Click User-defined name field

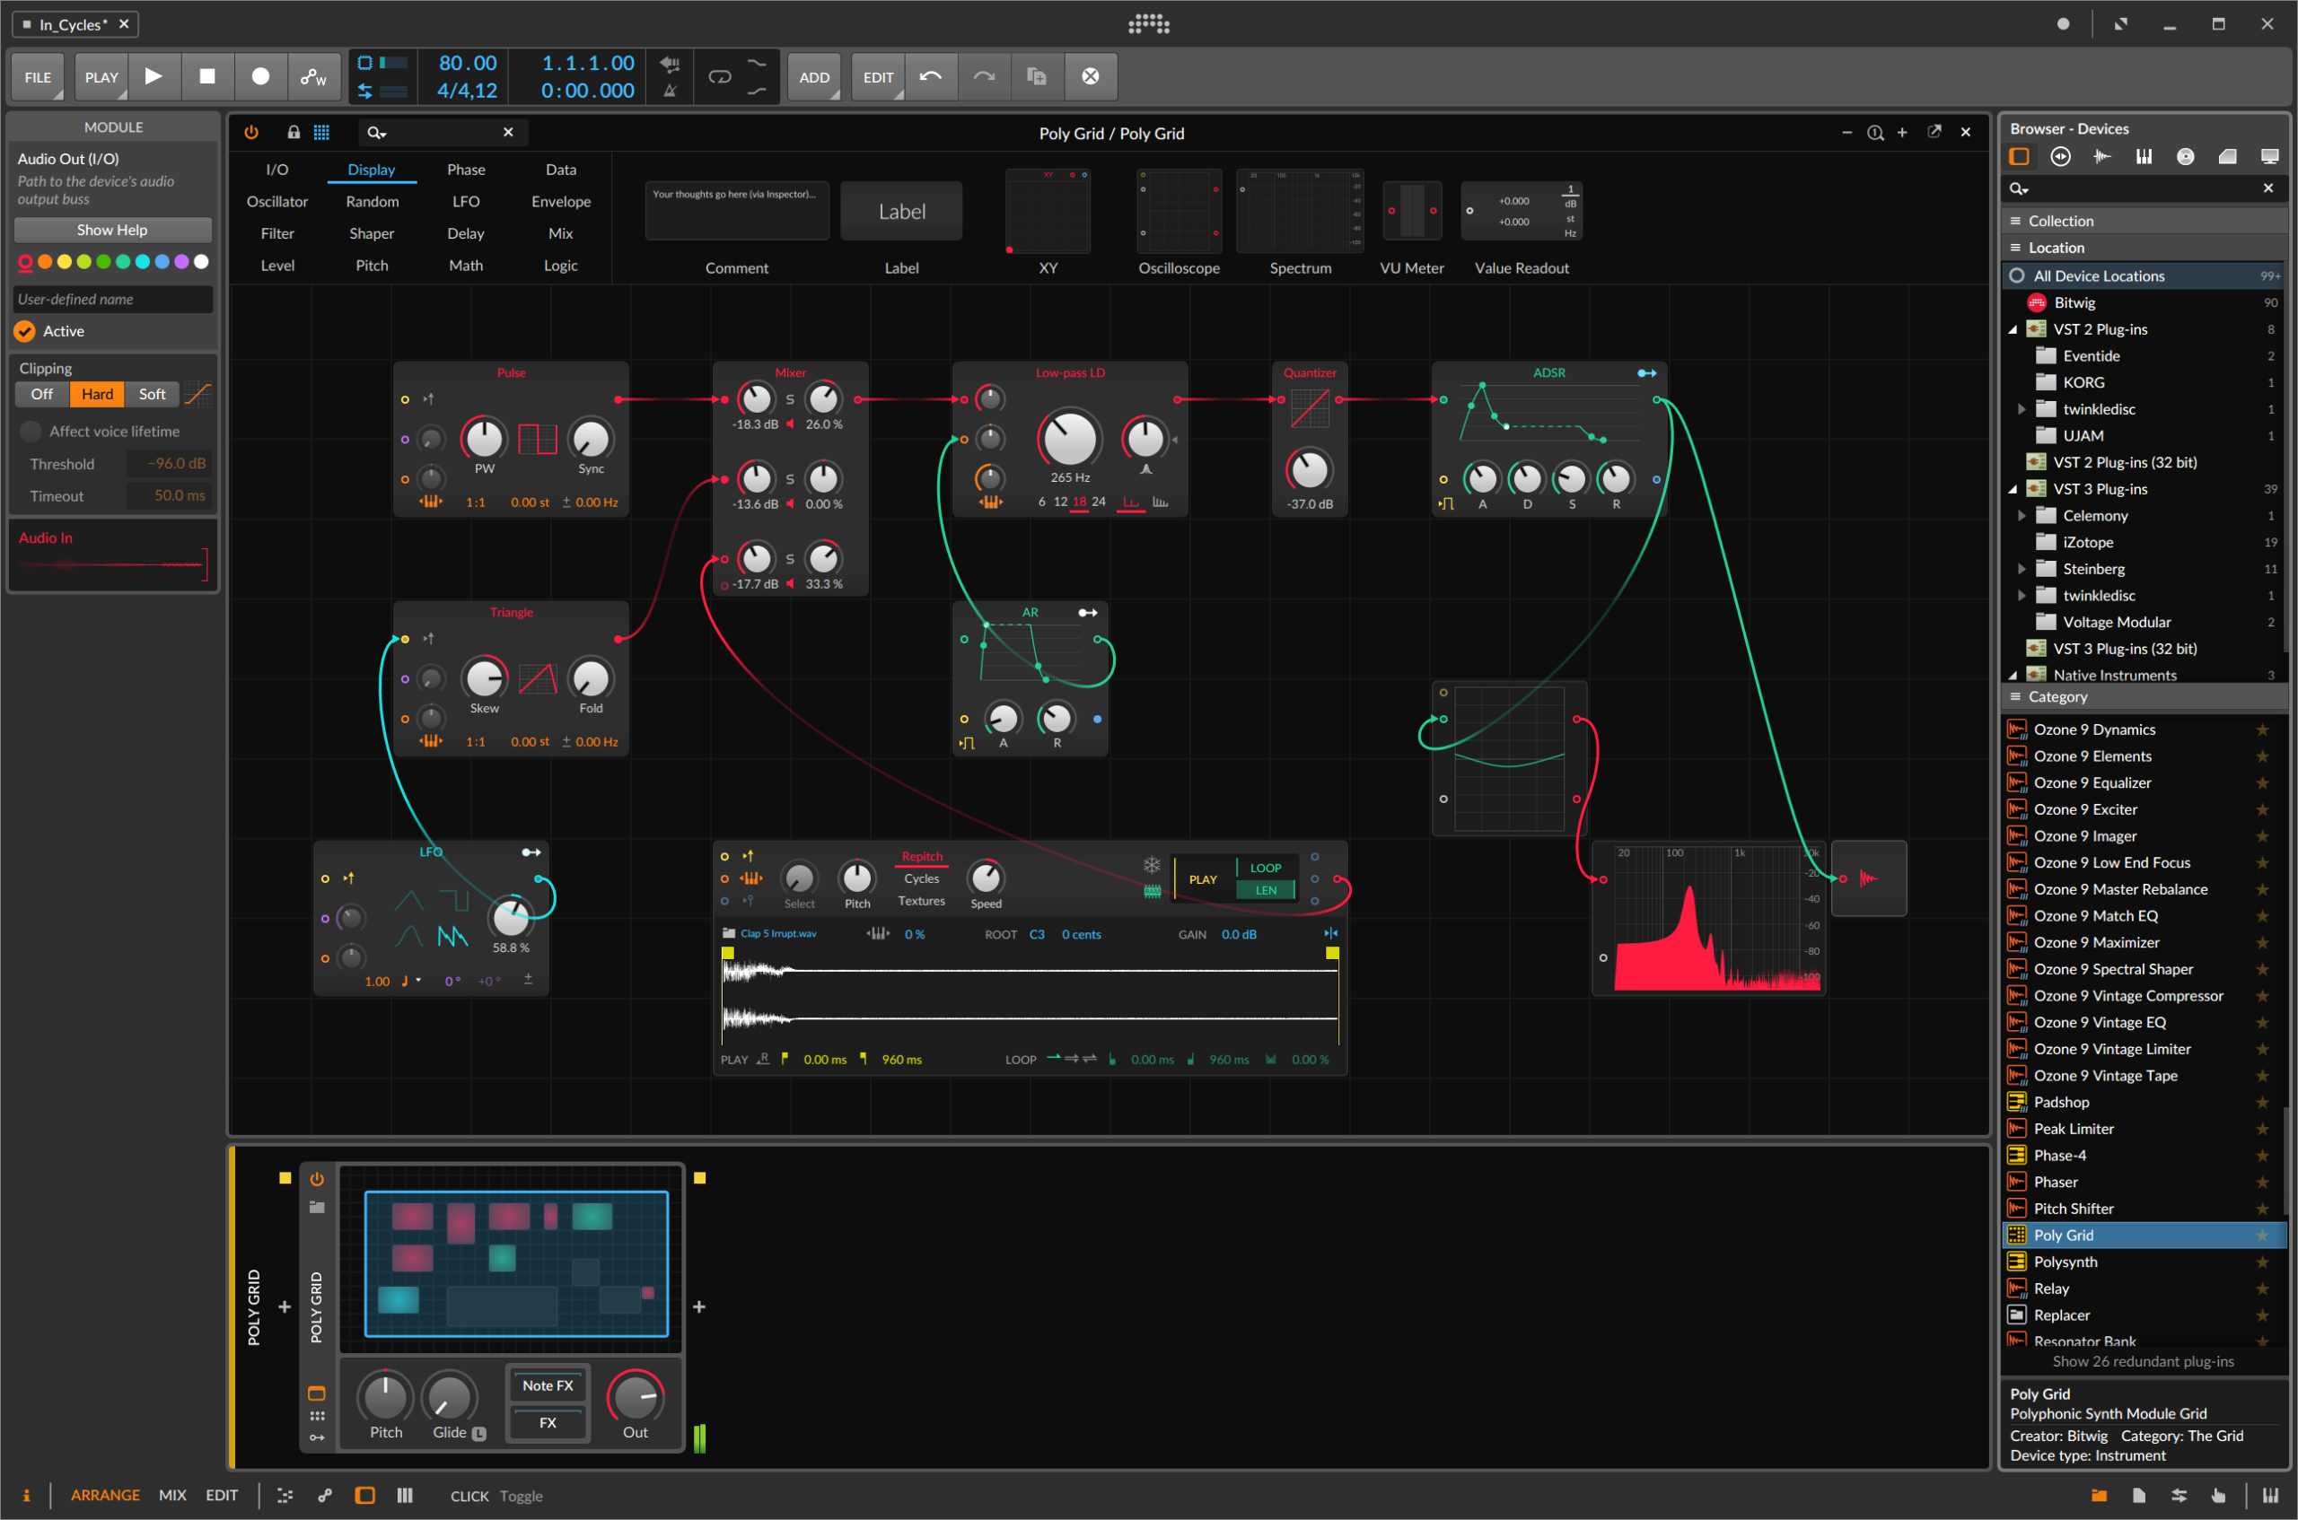[113, 300]
